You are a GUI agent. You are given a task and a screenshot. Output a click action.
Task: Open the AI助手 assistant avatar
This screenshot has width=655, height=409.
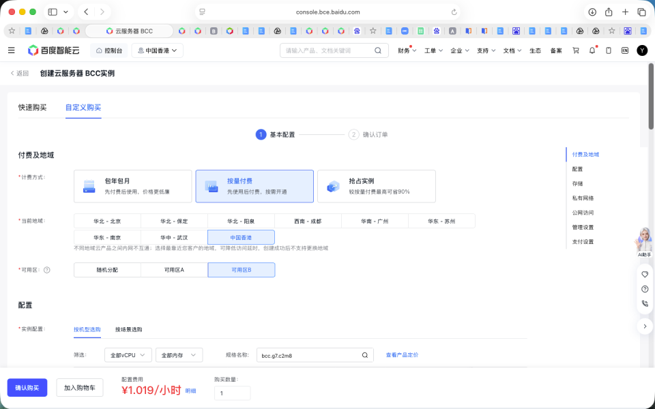(x=644, y=242)
